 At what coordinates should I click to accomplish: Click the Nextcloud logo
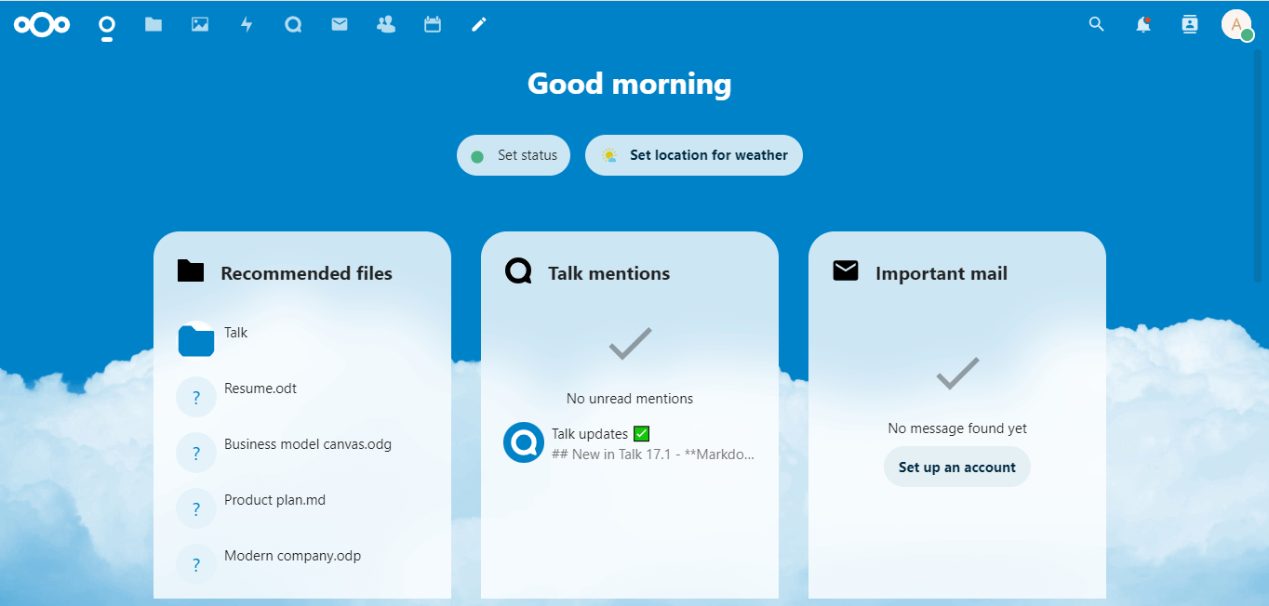pyautogui.click(x=42, y=25)
